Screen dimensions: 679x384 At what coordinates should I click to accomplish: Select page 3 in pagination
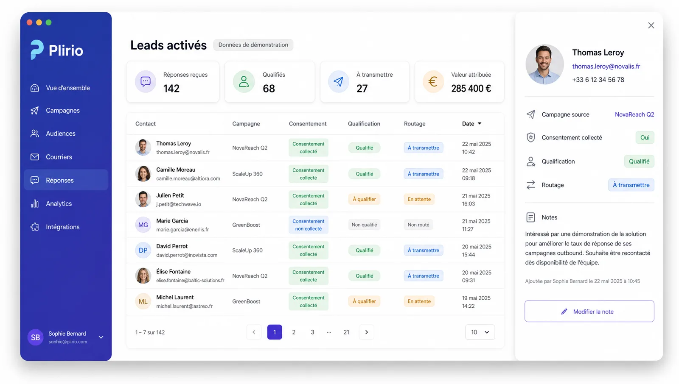click(x=312, y=332)
